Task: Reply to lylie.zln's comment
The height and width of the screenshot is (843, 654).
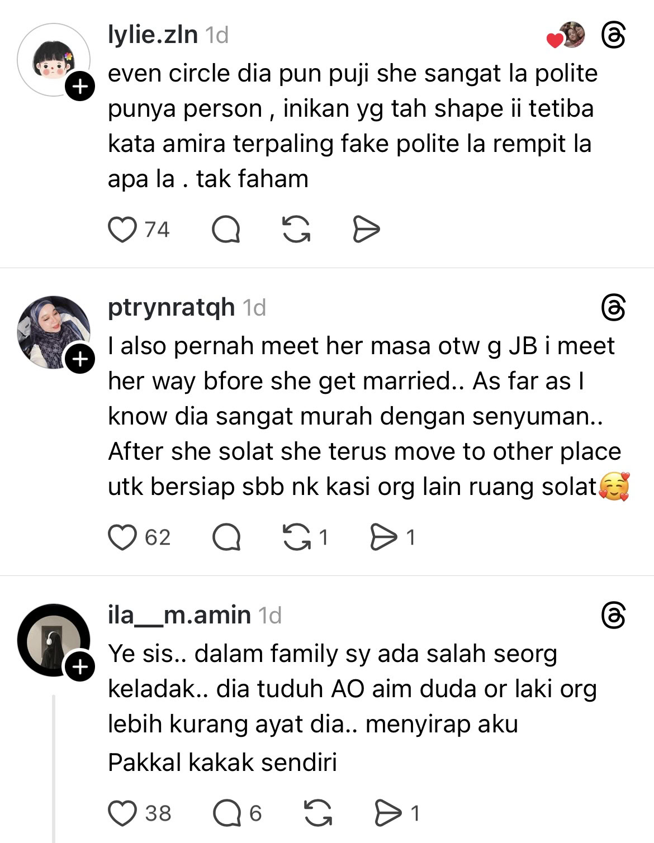Action: pyautogui.click(x=226, y=230)
